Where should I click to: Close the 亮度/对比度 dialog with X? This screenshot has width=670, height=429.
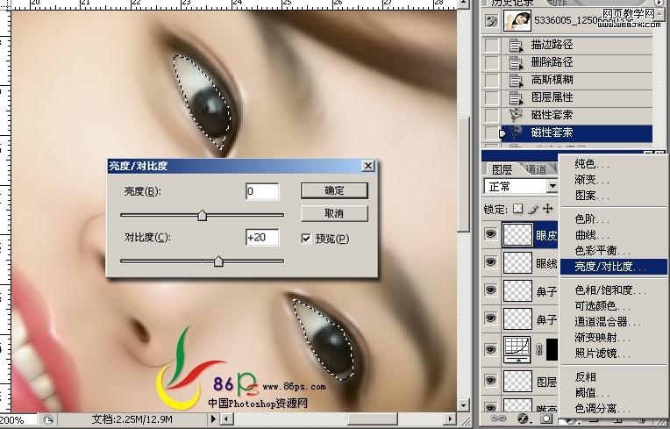368,166
